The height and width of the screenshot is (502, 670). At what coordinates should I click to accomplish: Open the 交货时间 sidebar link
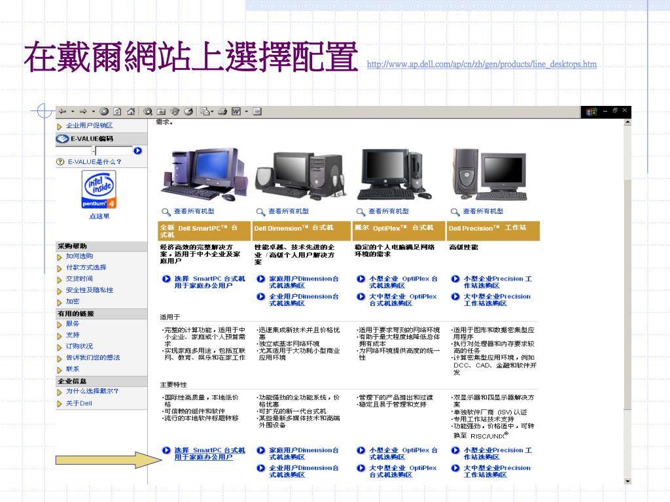point(79,278)
